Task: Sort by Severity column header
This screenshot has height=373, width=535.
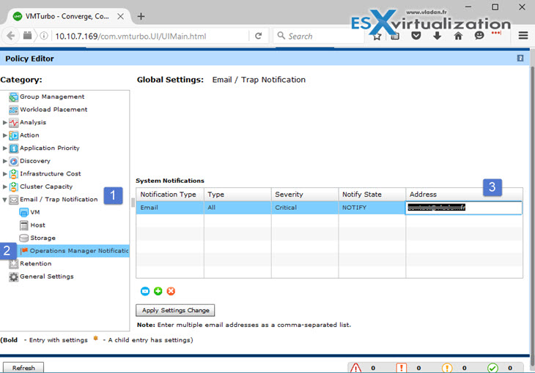Action: pos(305,195)
